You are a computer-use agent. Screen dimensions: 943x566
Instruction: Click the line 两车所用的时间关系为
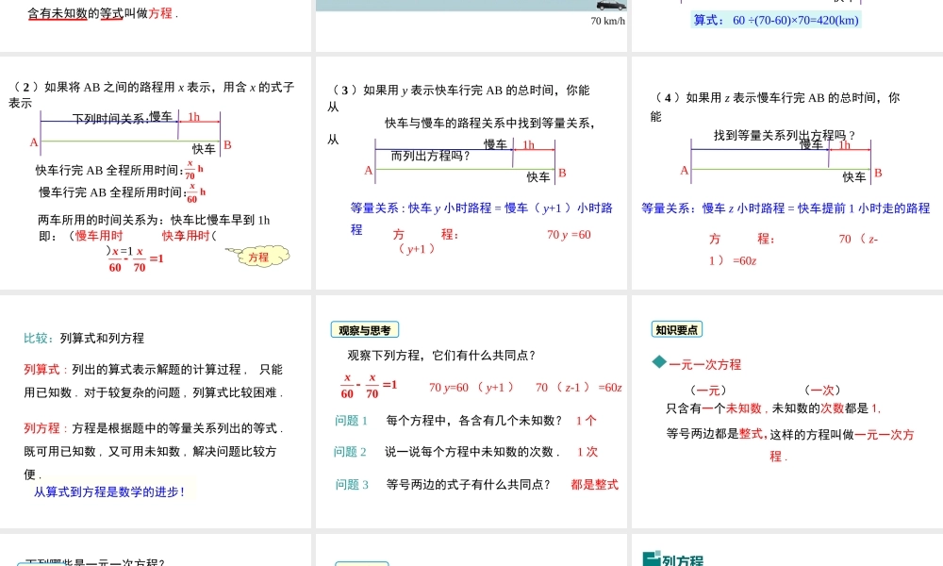pos(154,220)
